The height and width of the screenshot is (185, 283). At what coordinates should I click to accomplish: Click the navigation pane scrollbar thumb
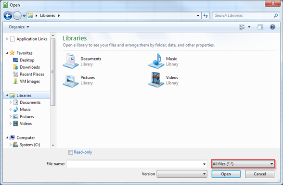pyautogui.click(x=53, y=72)
